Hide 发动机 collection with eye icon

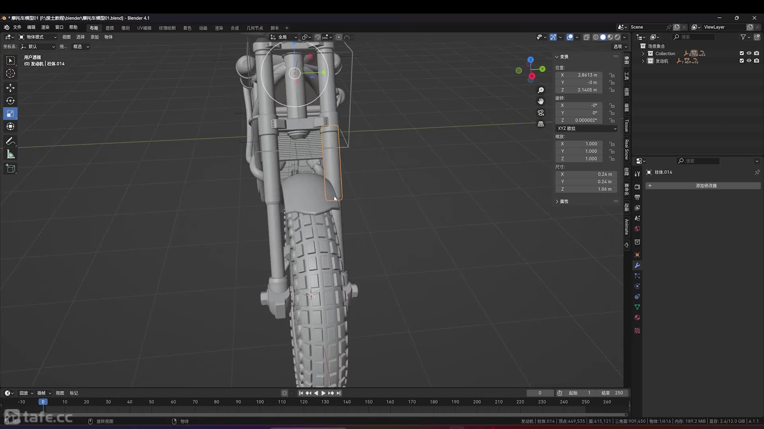[x=749, y=61]
